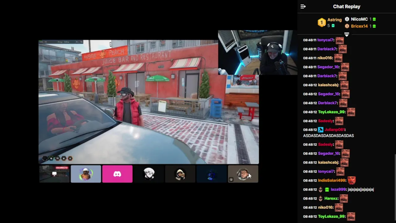396x223 pixels.
Task: Click the main game stream video
Action: tap(148, 102)
